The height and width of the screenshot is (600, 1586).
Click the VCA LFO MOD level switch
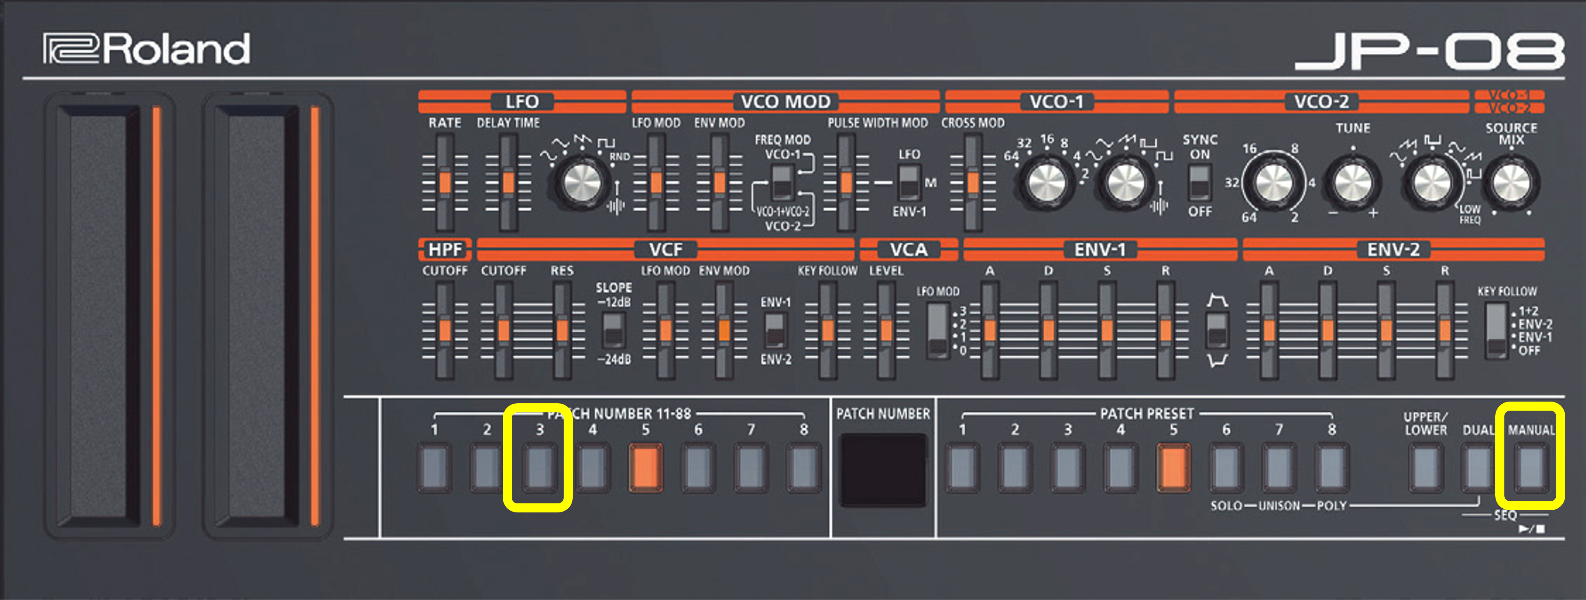[x=938, y=331]
